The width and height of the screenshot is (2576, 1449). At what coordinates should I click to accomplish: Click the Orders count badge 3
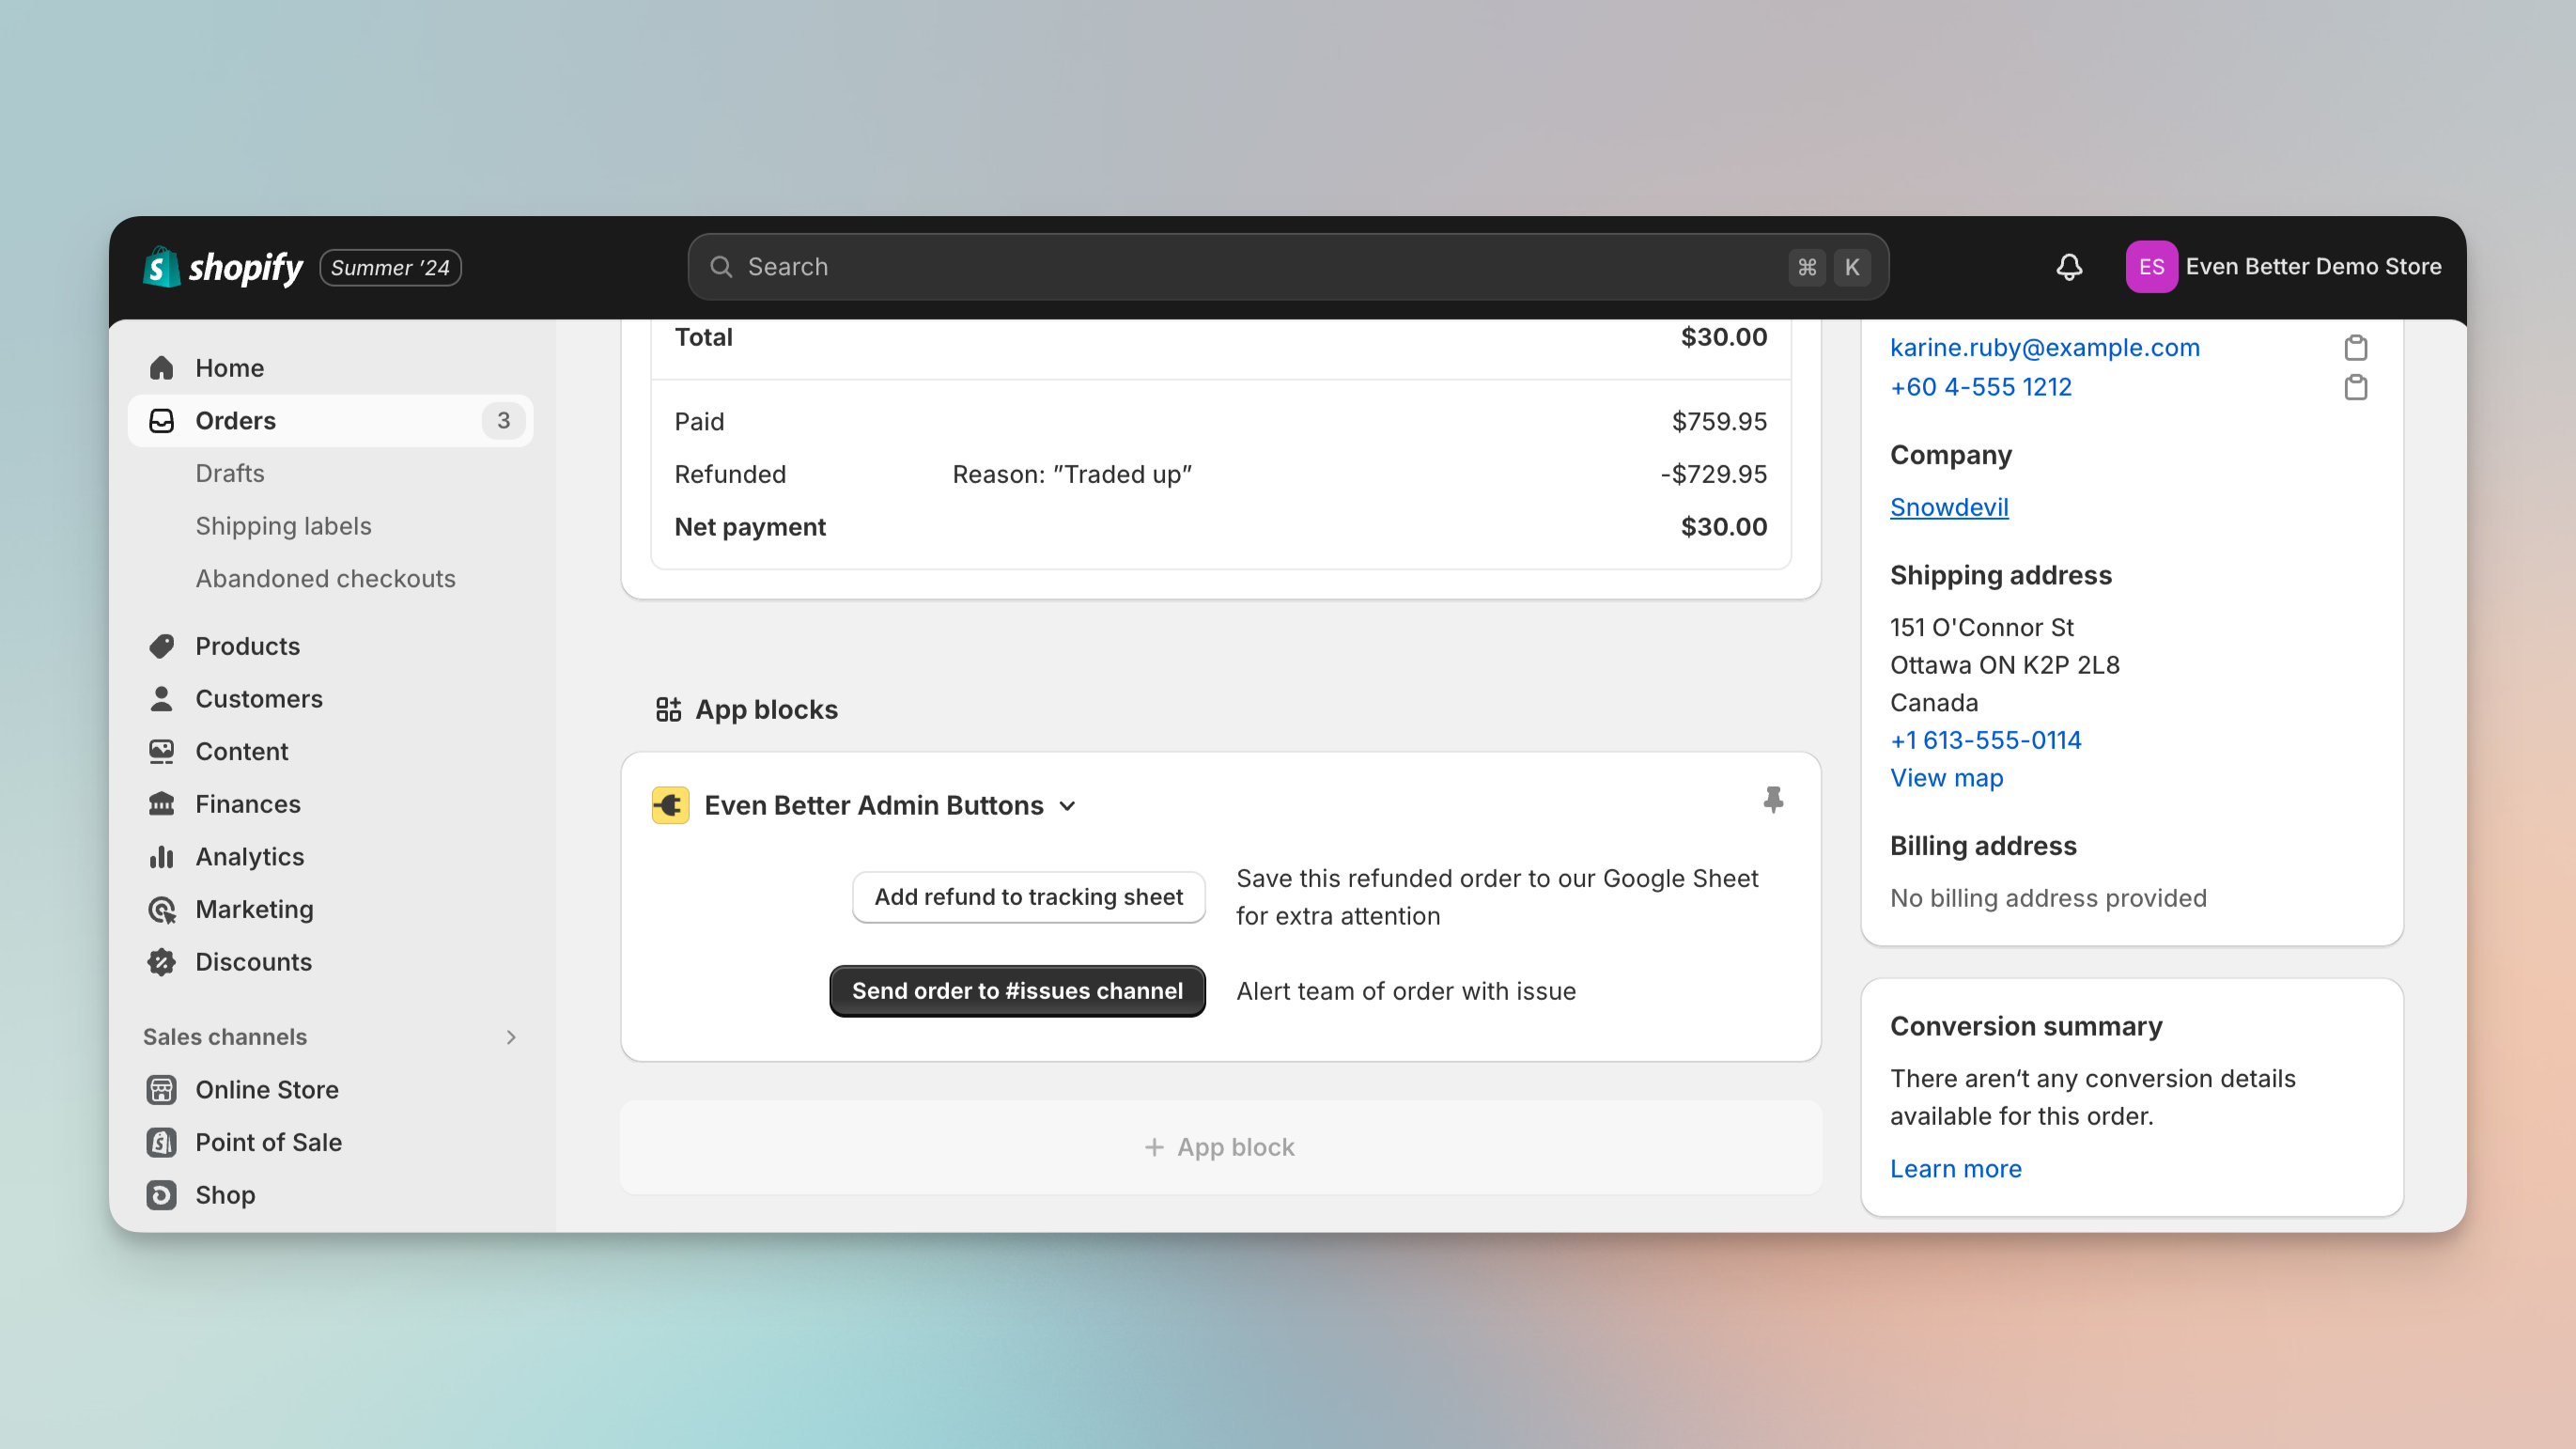[x=503, y=421]
